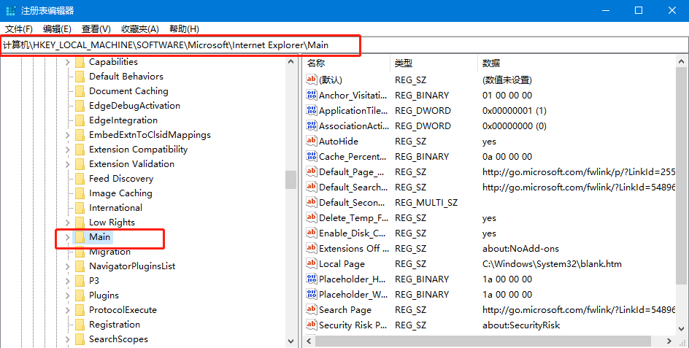
Task: Click the Local Page string value icon
Action: click(312, 264)
